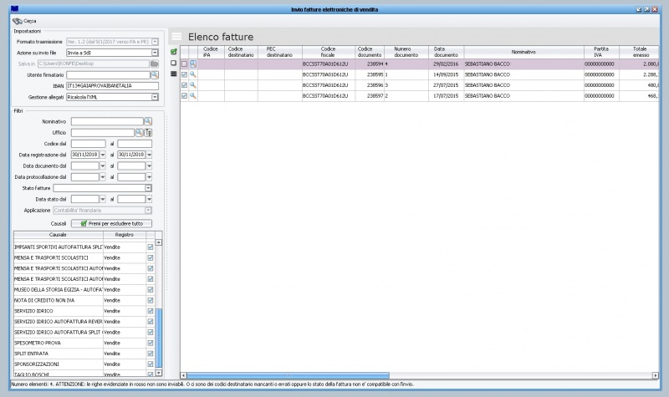The height and width of the screenshot is (397, 669).
Task: Expand the Azione su invio file dropdown
Action: coord(155,52)
